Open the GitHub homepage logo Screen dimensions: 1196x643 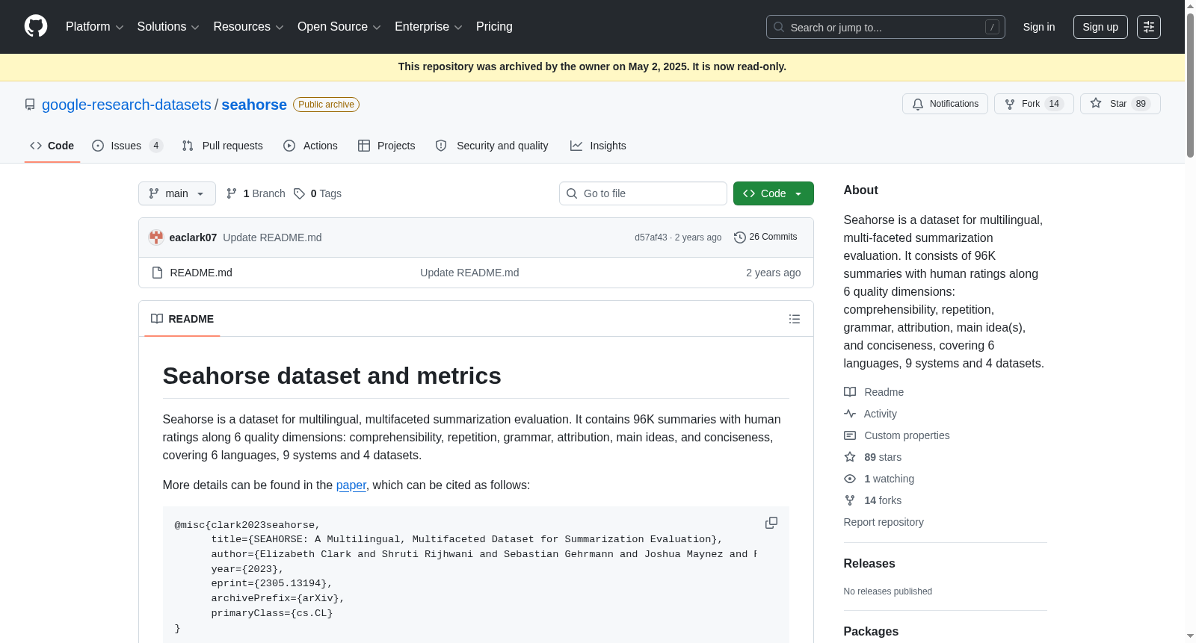coord(36,27)
